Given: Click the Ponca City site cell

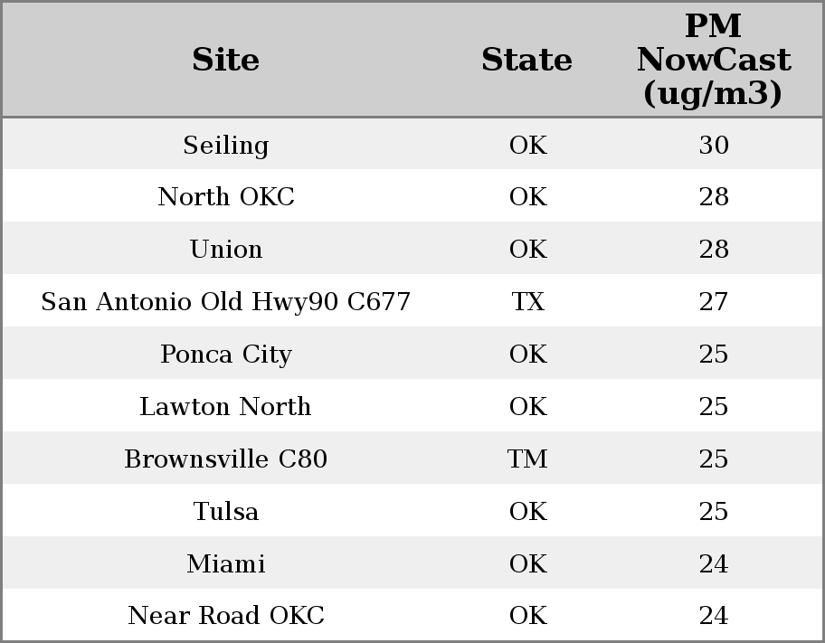Looking at the screenshot, I should (x=226, y=355).
